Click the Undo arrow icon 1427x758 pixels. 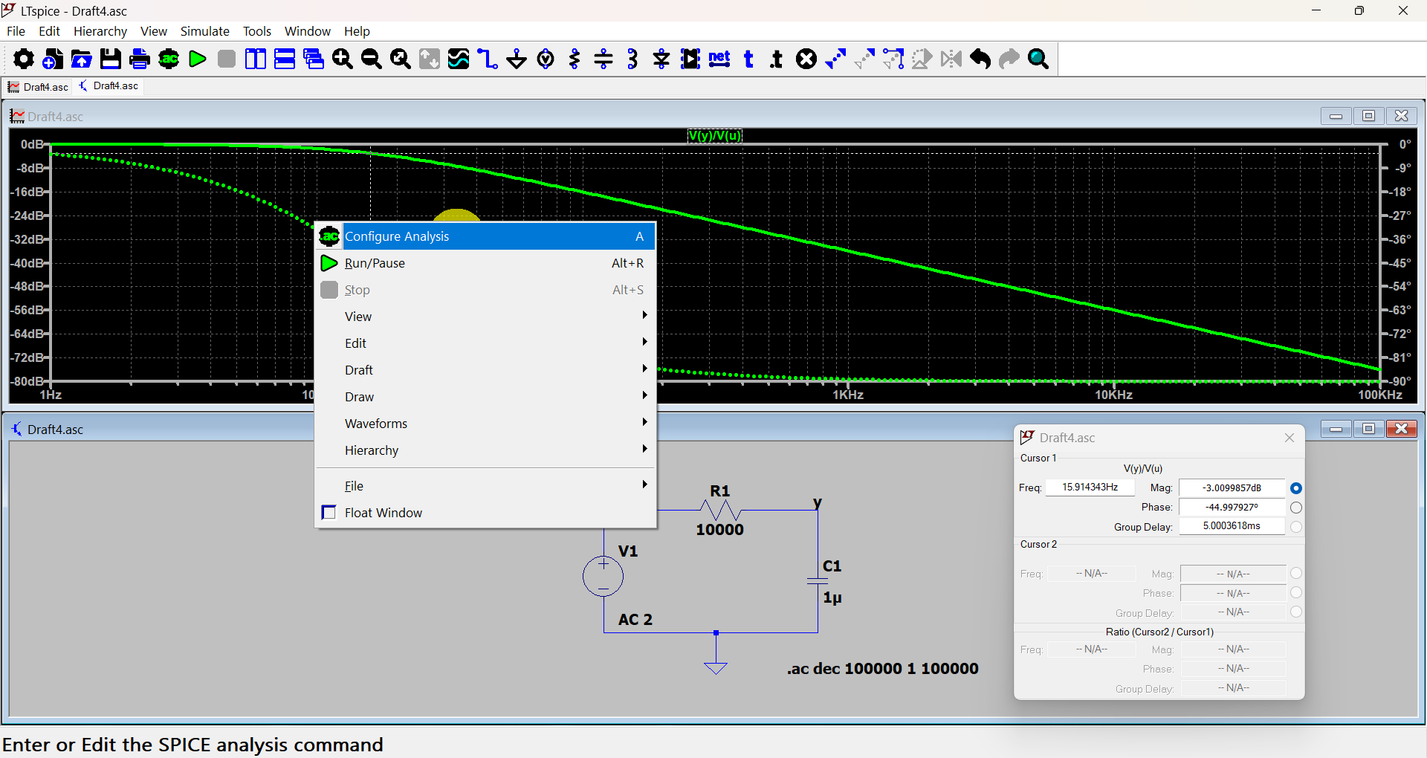pos(980,59)
